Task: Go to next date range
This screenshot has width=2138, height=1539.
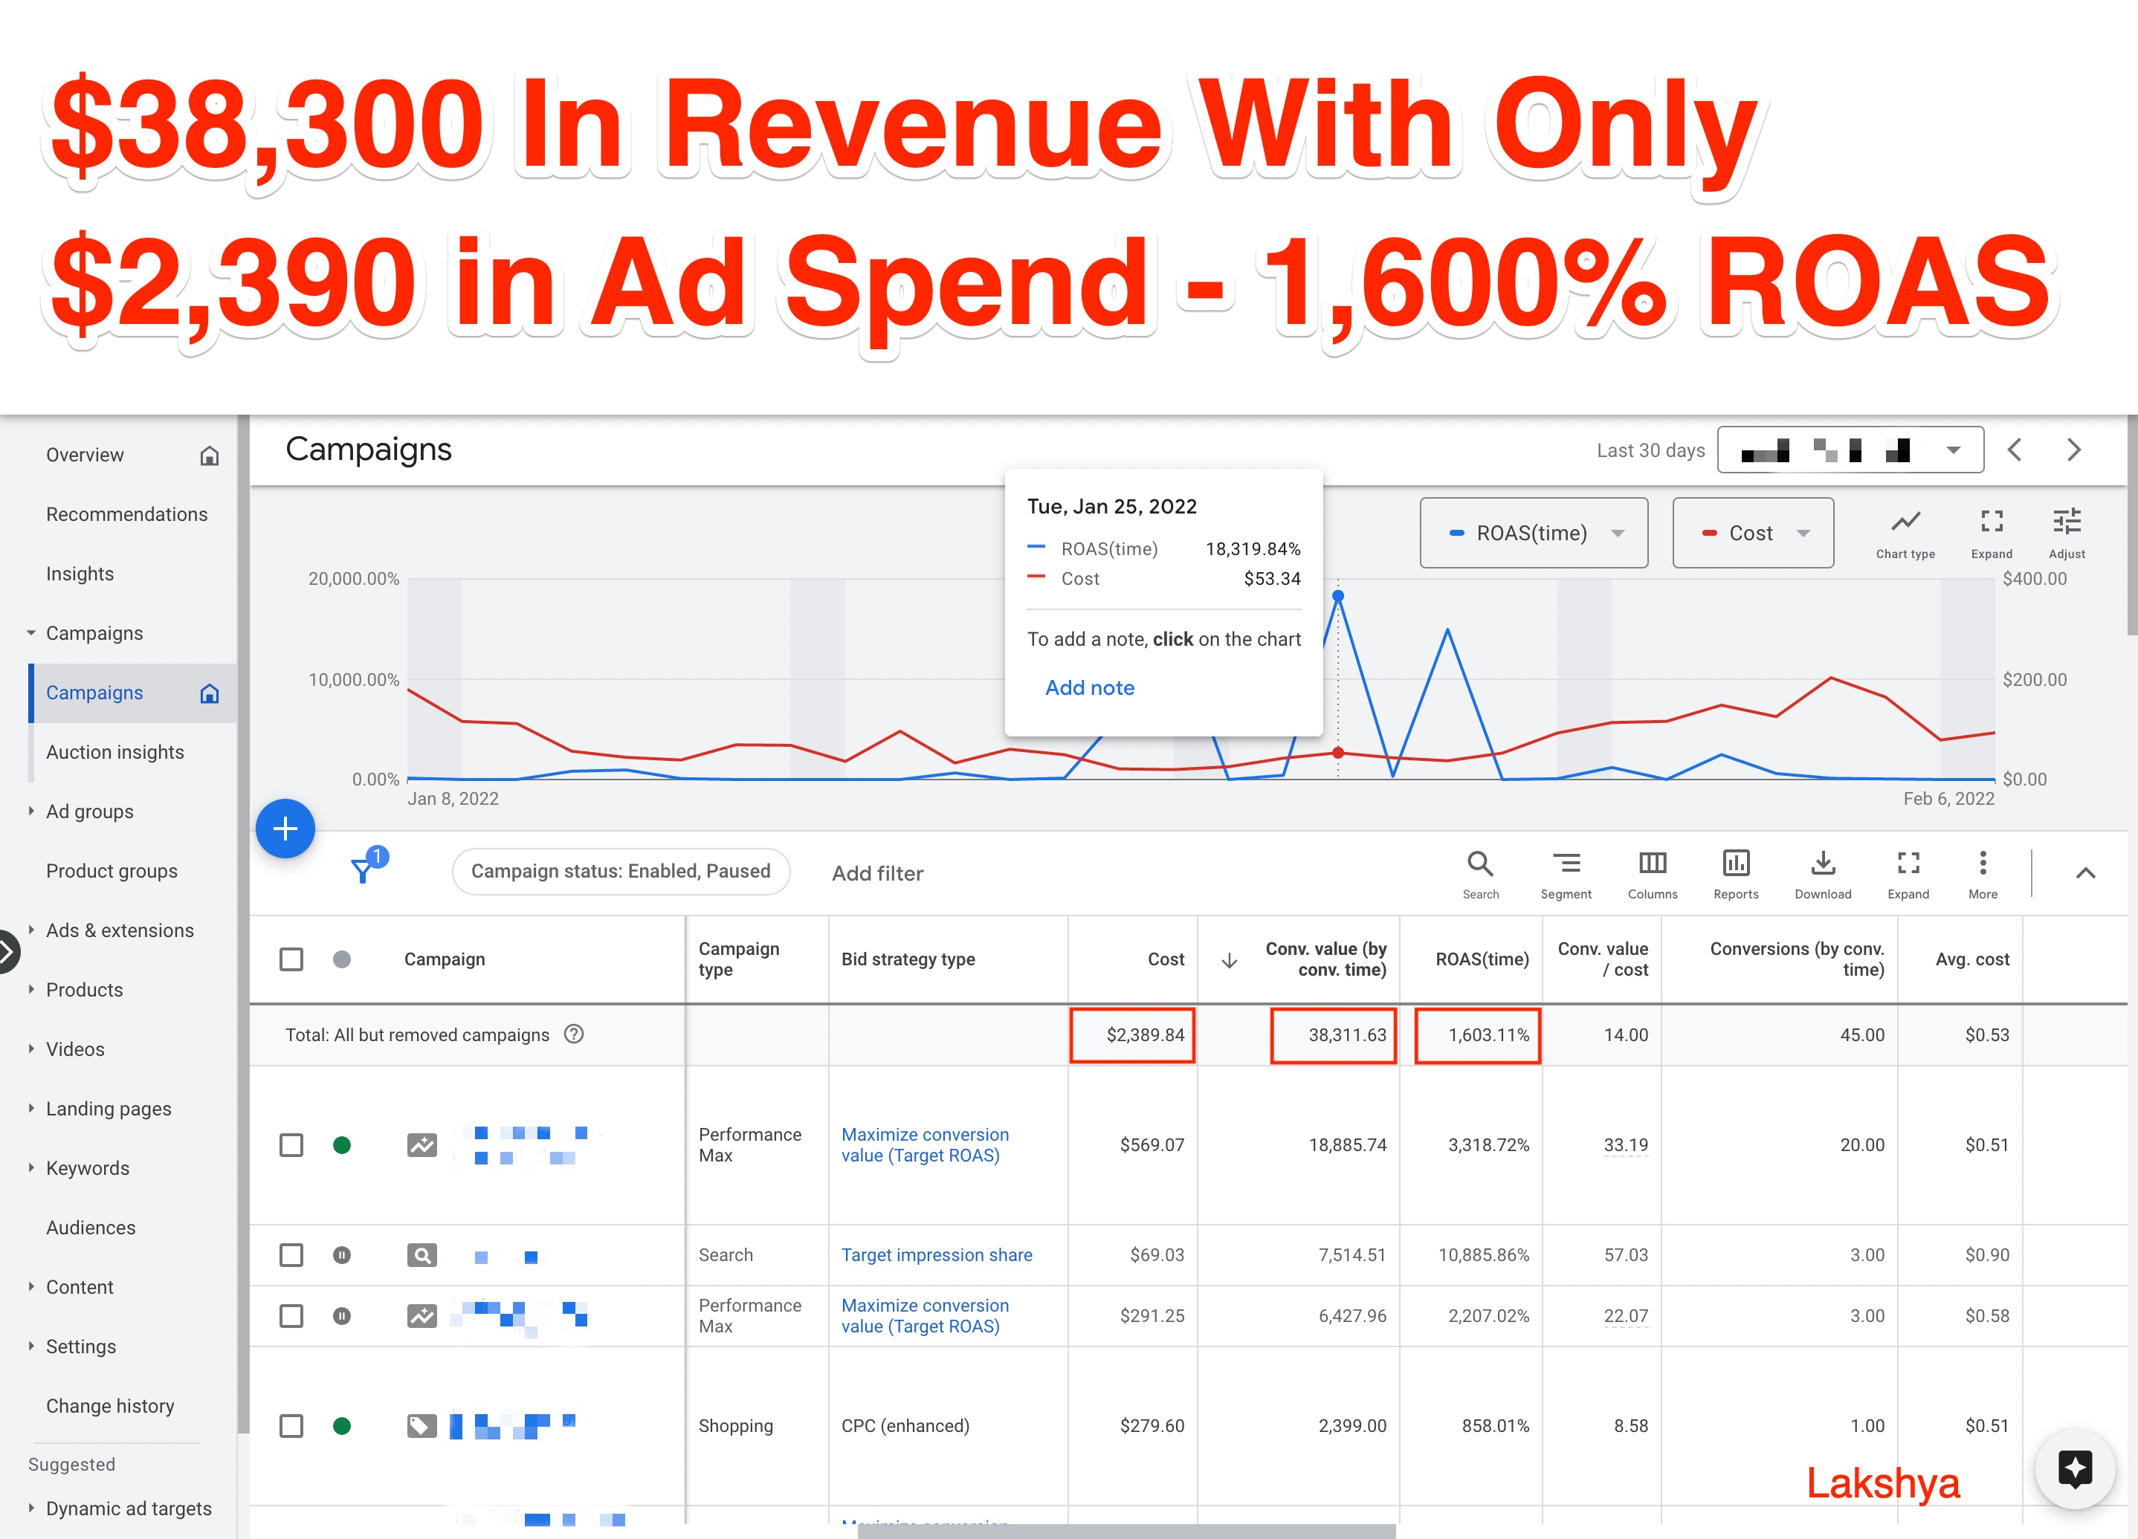Action: click(x=2074, y=450)
